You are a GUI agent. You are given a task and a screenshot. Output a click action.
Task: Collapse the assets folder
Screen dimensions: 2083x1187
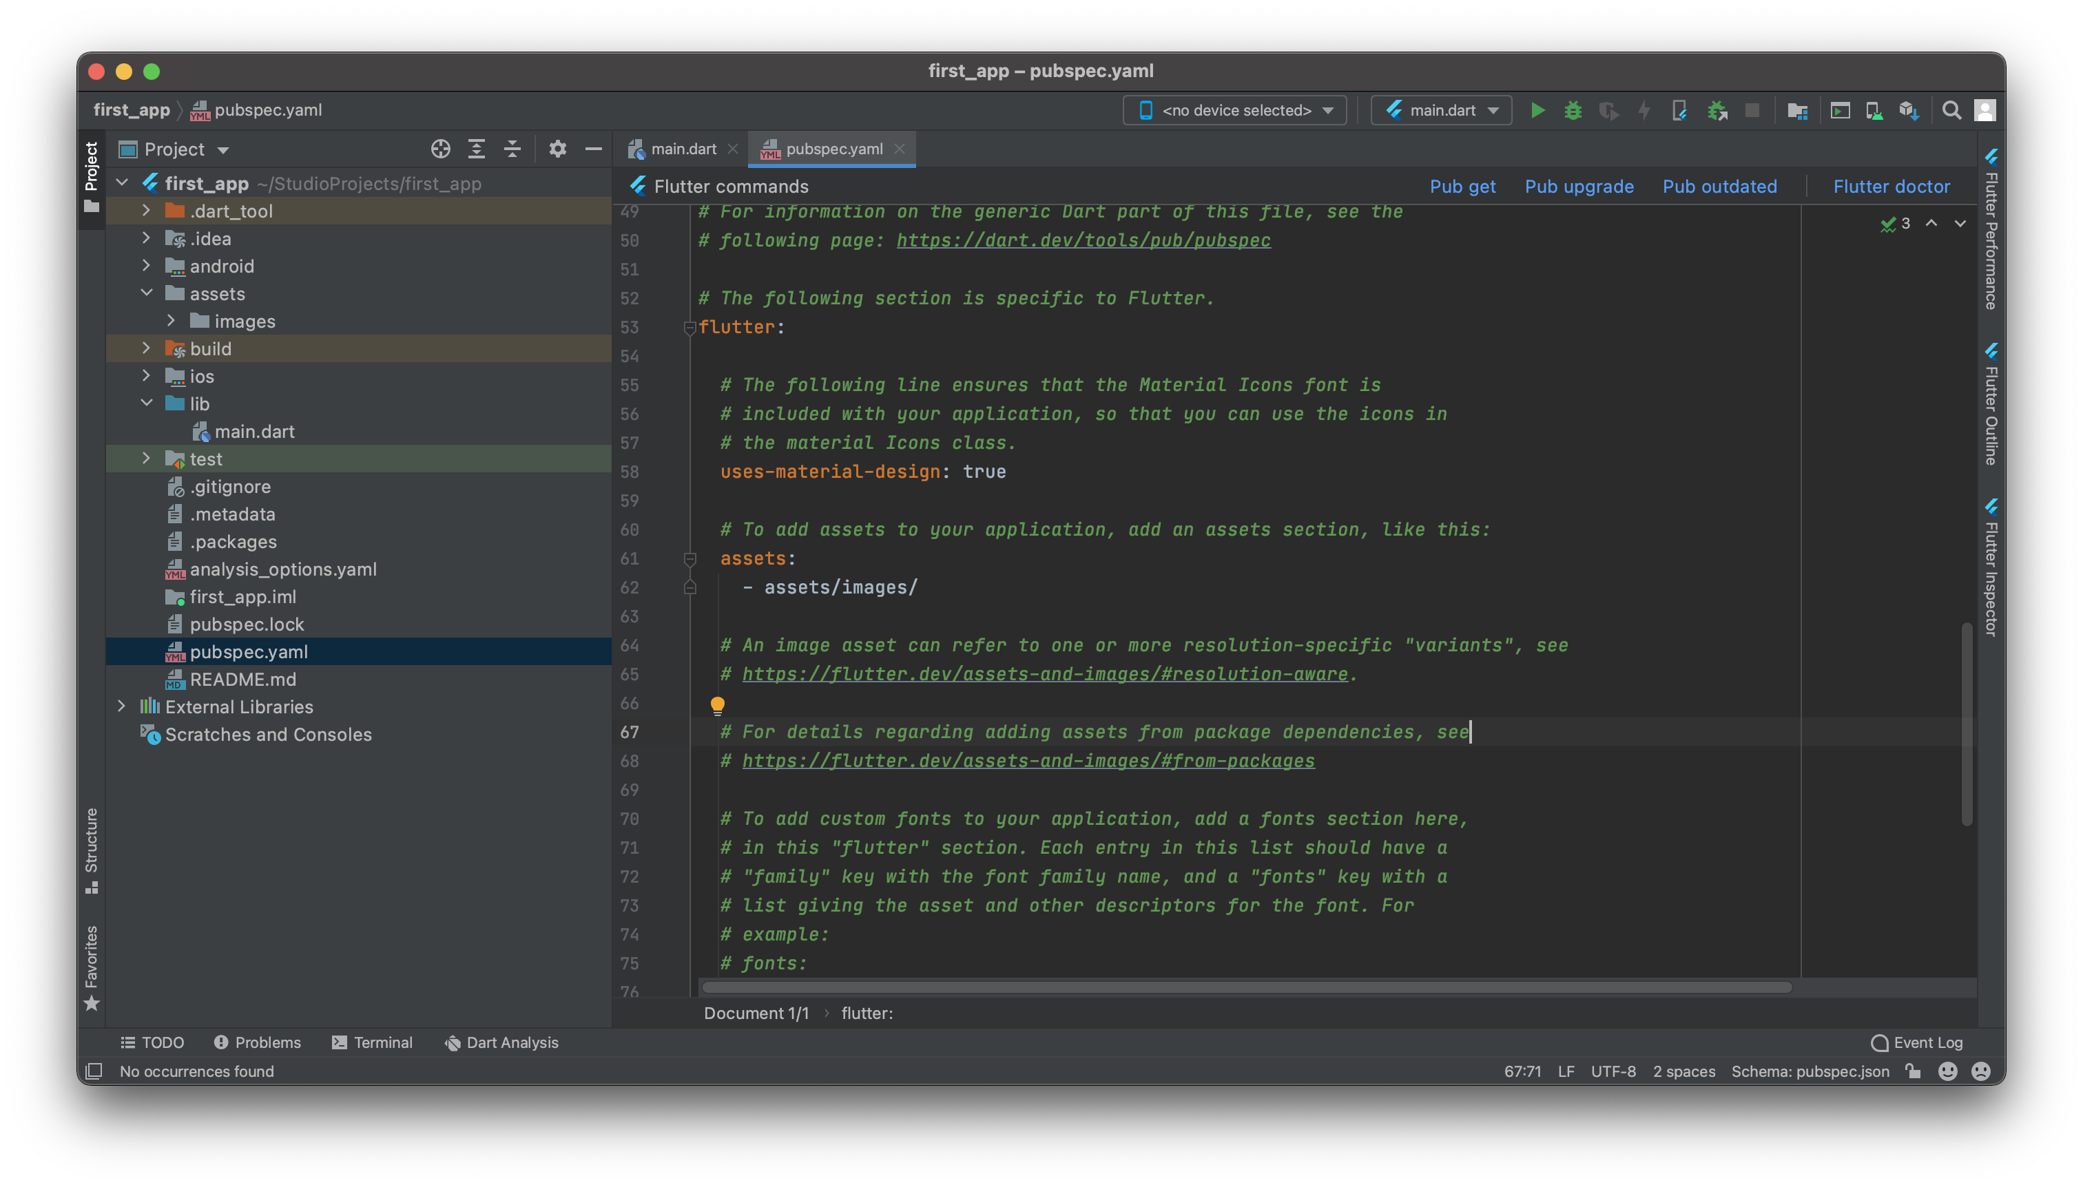pyautogui.click(x=146, y=293)
